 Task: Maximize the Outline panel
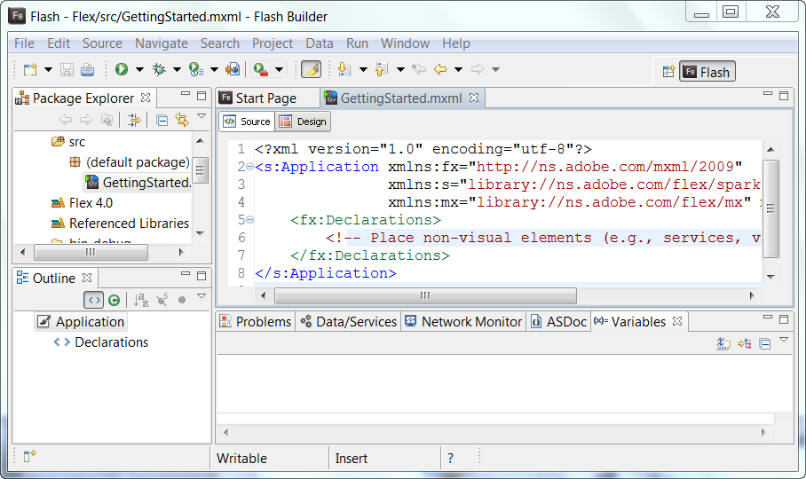coord(201,276)
